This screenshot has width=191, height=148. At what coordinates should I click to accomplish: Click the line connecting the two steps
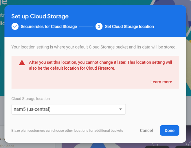[86, 26]
